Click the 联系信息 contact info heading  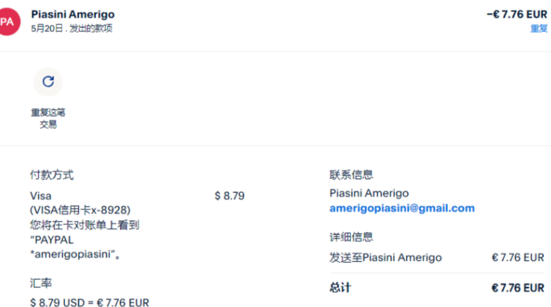351,175
